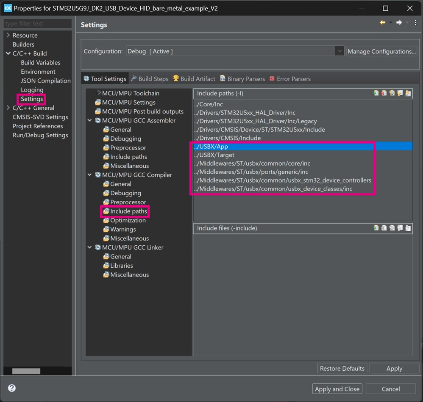Click the Apply and Close button

coord(337,389)
